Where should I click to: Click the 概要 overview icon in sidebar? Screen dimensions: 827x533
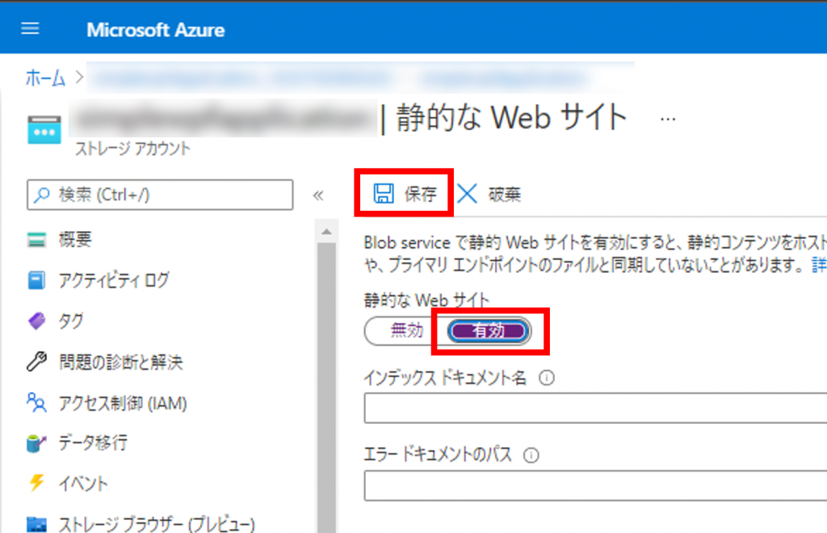click(37, 240)
